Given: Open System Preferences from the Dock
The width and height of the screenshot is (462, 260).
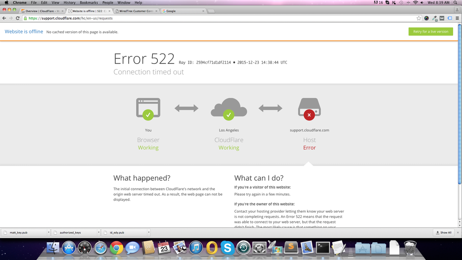Looking at the screenshot, I should pyautogui.click(x=259, y=248).
